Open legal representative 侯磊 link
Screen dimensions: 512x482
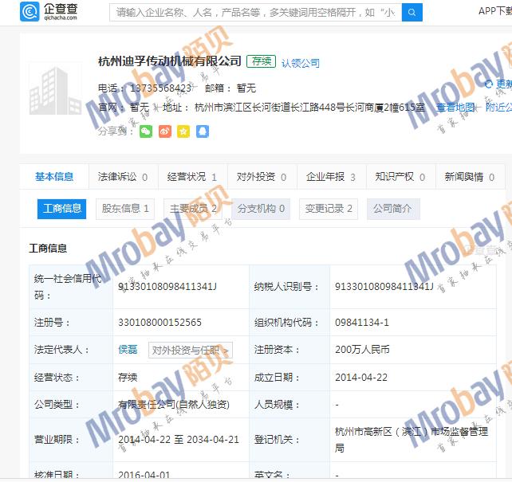tap(128, 350)
